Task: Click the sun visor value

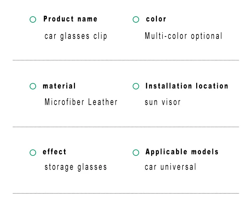Action: [x=163, y=102]
